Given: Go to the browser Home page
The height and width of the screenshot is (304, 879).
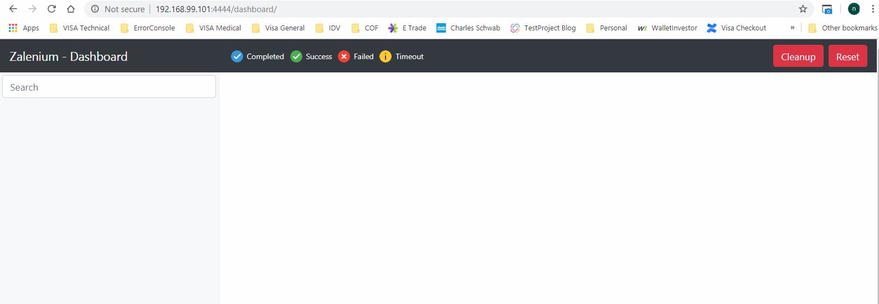Looking at the screenshot, I should point(71,9).
